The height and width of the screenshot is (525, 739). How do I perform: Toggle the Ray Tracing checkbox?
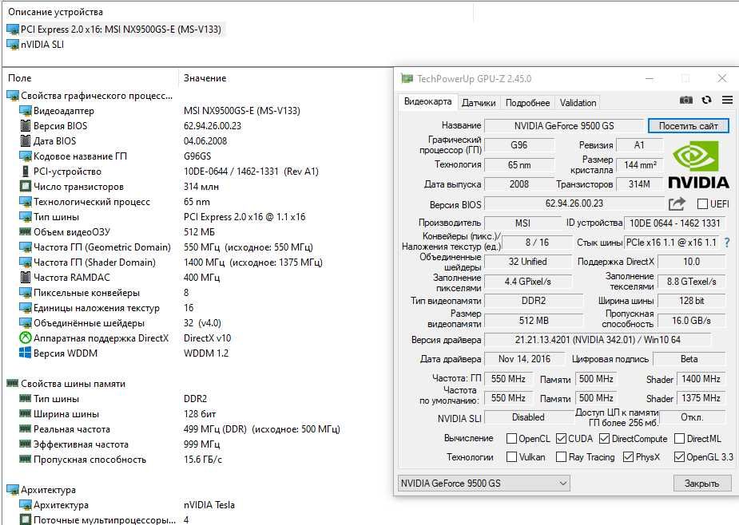click(561, 456)
